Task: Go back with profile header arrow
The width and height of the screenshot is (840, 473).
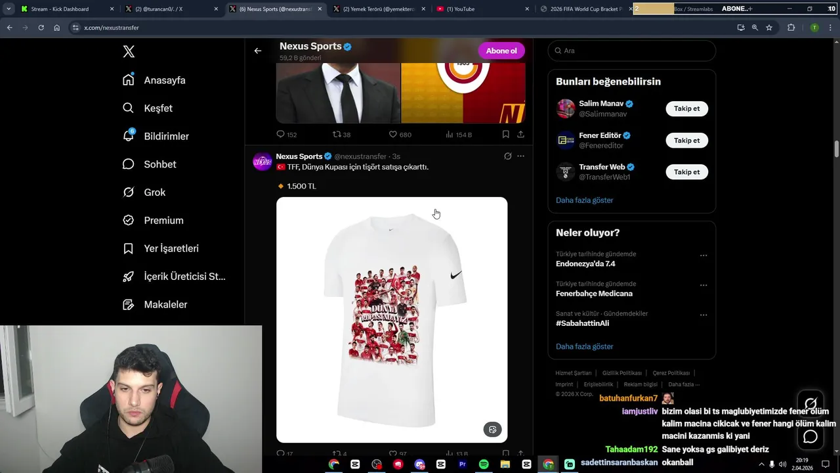Action: 258,51
